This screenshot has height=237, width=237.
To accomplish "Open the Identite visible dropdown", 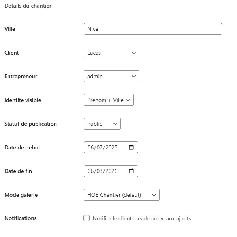I will (x=109, y=100).
